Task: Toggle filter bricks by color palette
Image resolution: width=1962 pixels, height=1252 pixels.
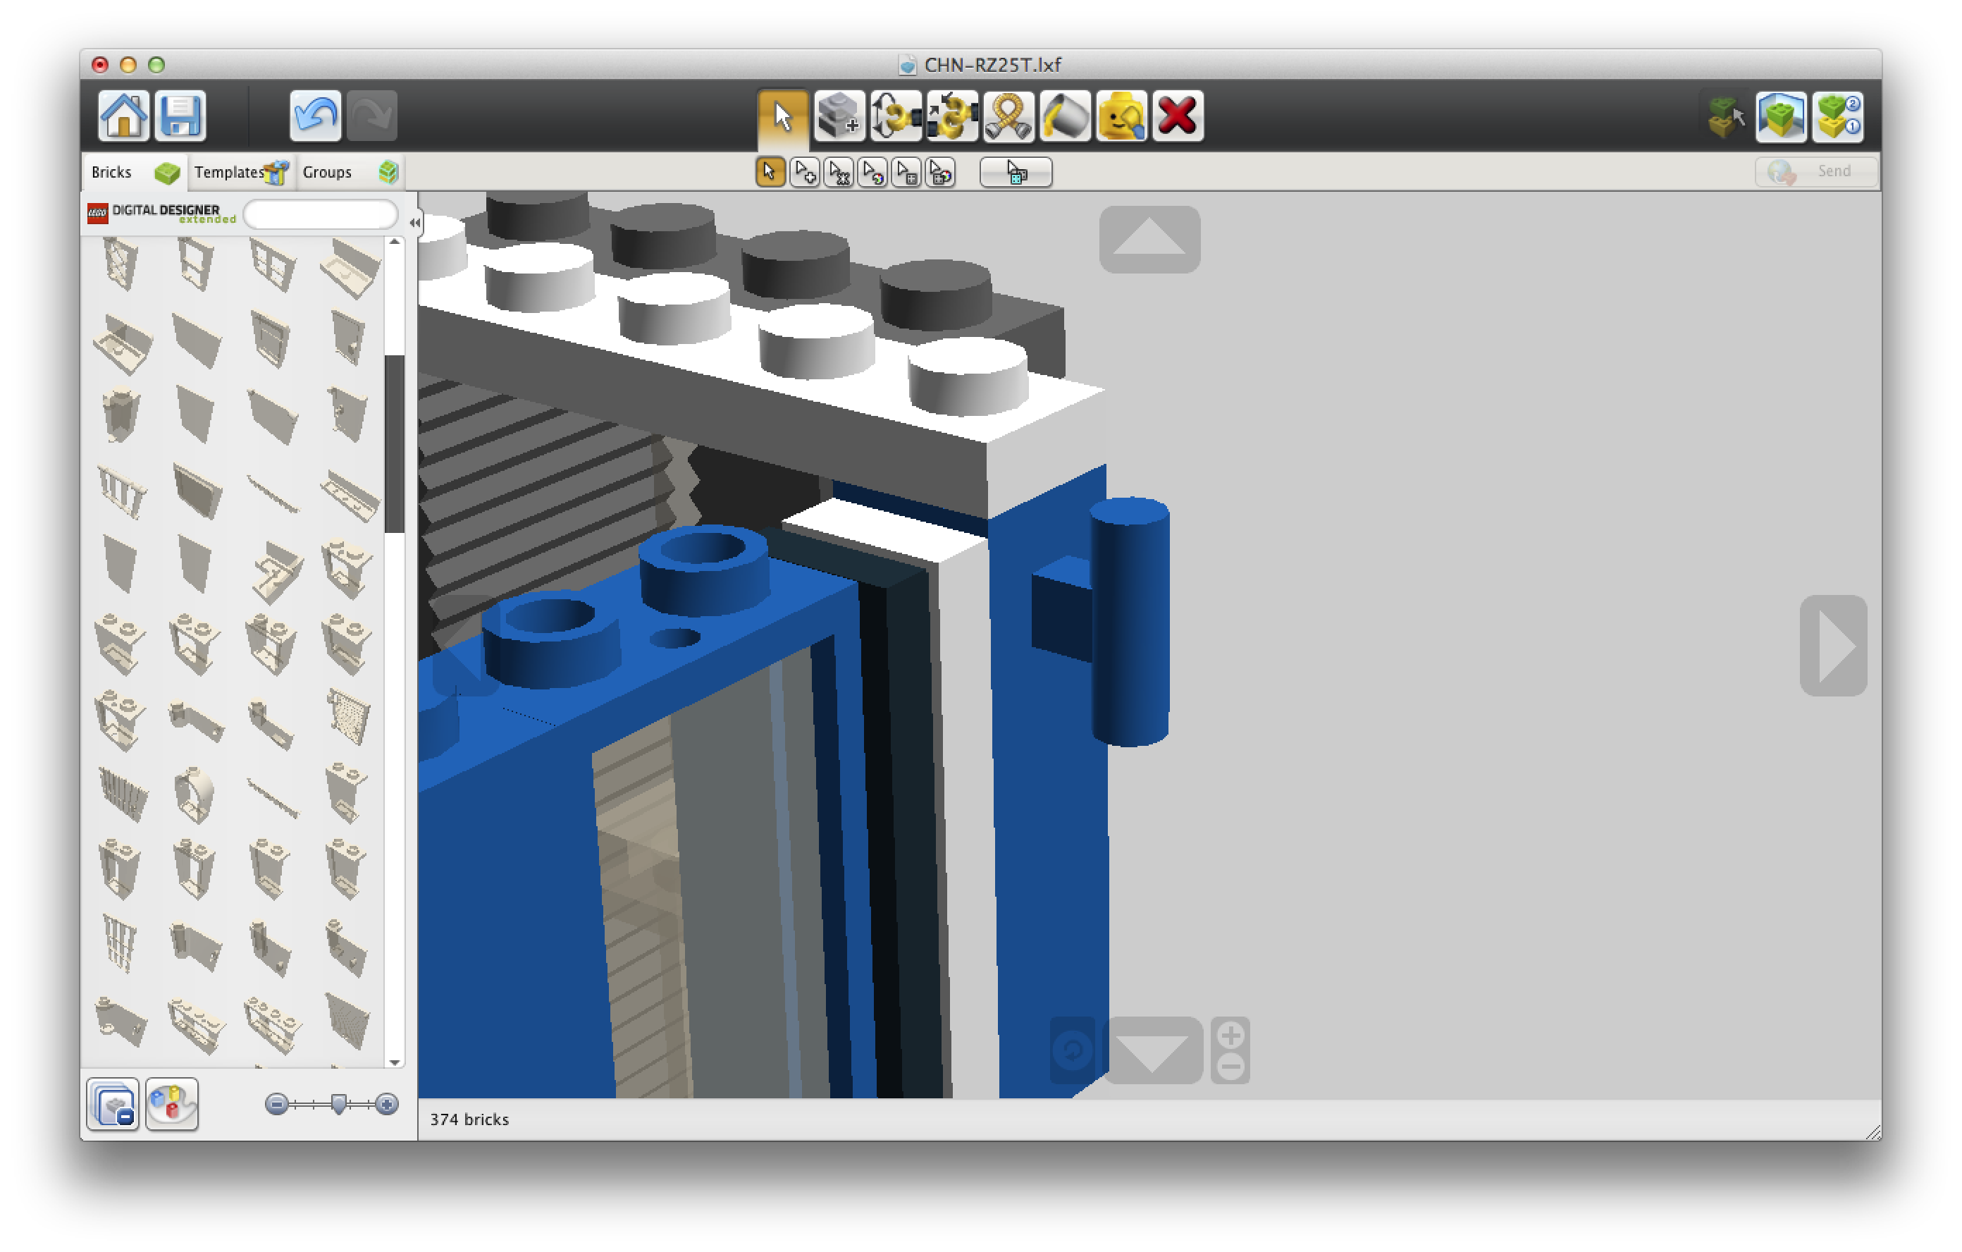Action: tap(171, 1105)
